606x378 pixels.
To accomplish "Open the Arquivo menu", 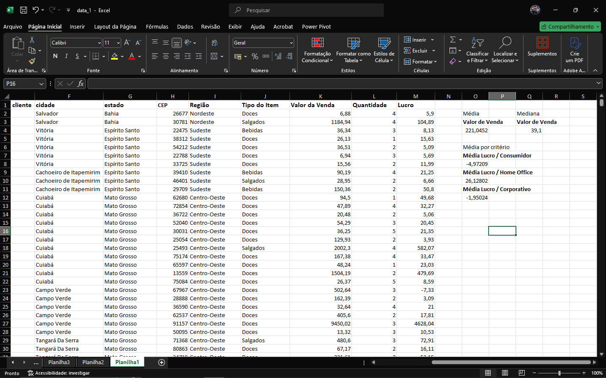I will 13,26.
